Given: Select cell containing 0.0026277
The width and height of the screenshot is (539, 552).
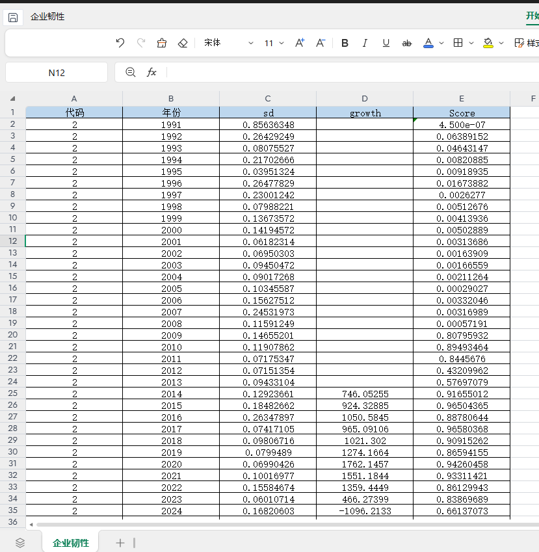Looking at the screenshot, I should click(x=461, y=195).
